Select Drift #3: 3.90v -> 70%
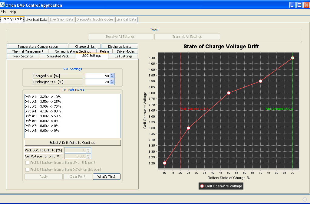 (72, 106)
